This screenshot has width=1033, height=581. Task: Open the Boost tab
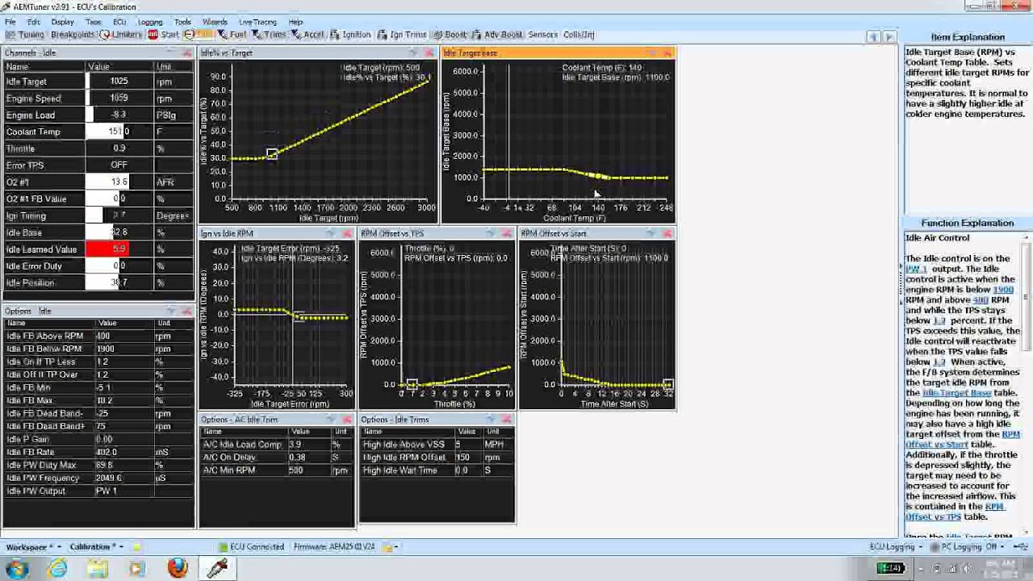click(x=450, y=35)
